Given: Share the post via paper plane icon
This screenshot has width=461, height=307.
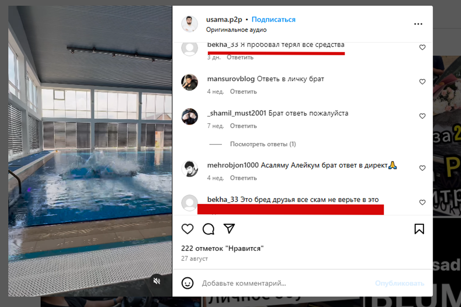Looking at the screenshot, I should [x=229, y=229].
